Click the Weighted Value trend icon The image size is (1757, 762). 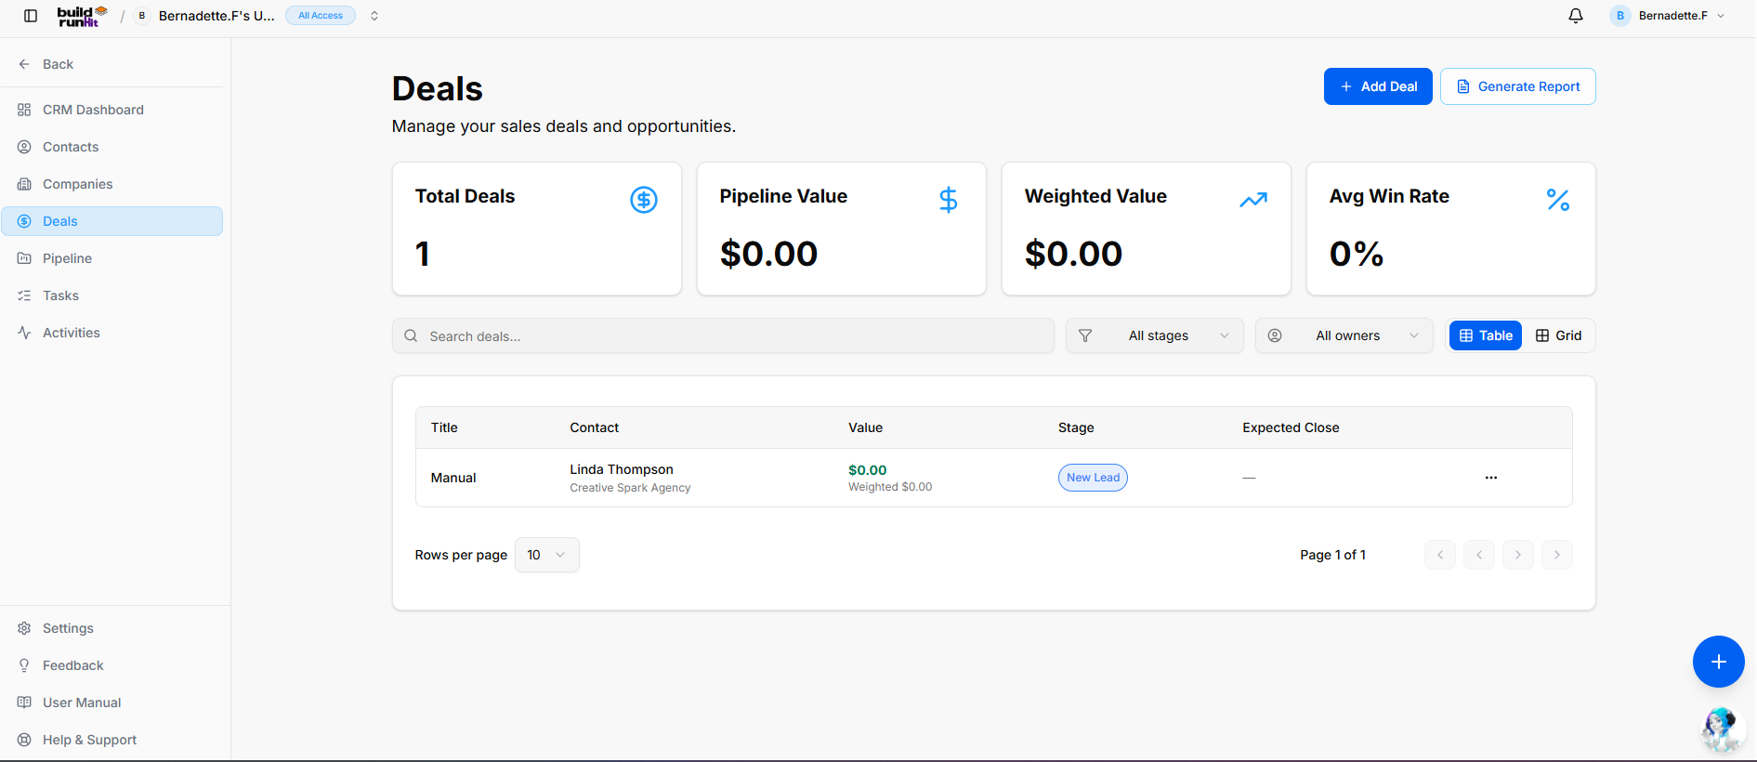pyautogui.click(x=1253, y=200)
